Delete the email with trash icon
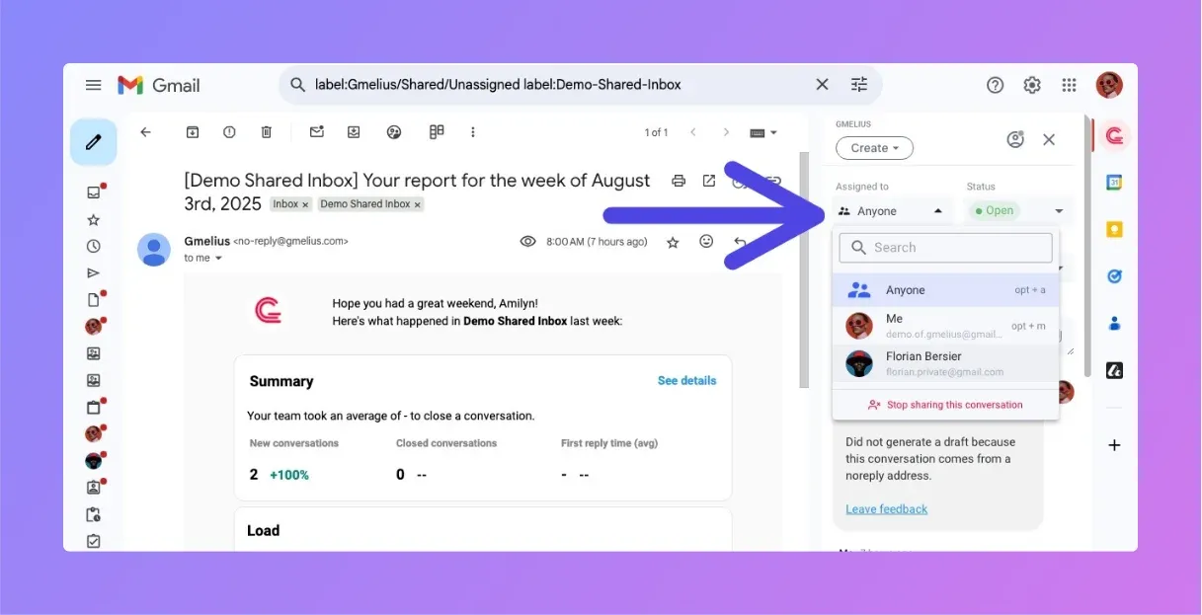 (267, 132)
